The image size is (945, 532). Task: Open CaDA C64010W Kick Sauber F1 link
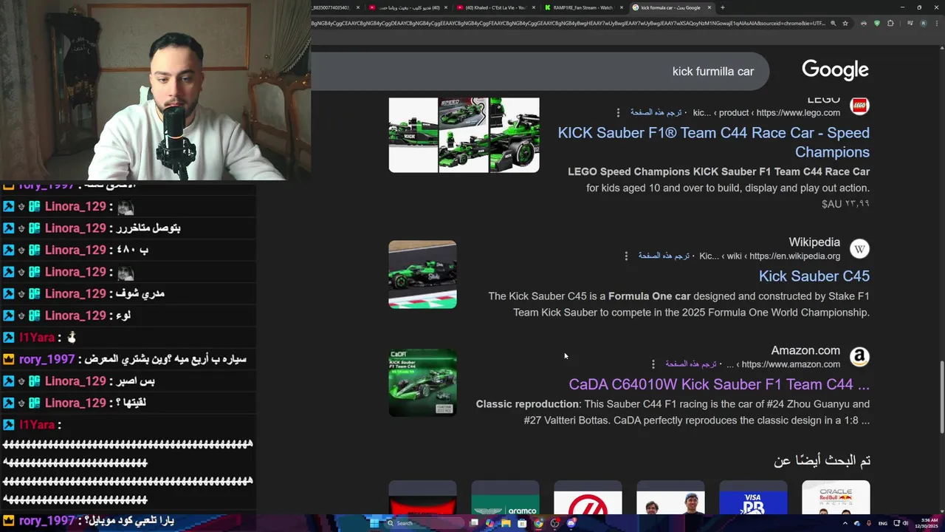point(719,384)
